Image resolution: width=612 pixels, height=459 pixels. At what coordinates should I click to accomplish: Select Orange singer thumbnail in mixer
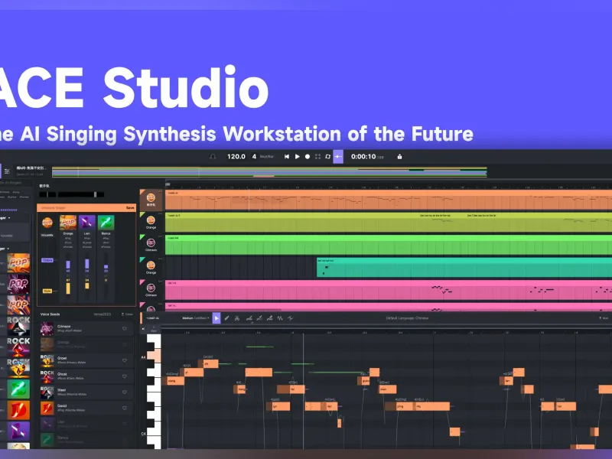[x=68, y=223]
